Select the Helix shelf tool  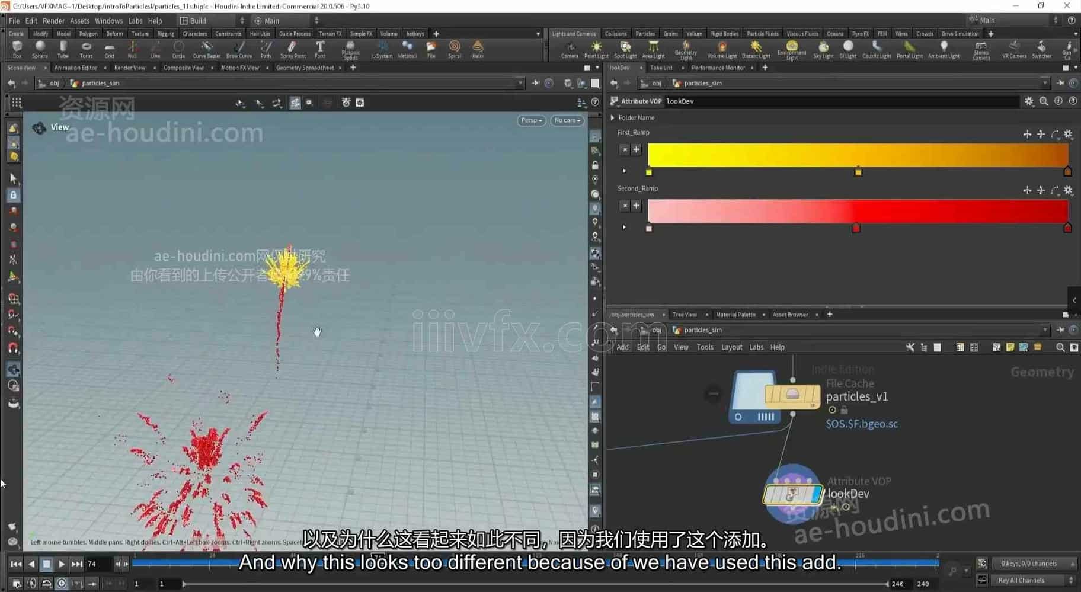pyautogui.click(x=478, y=49)
